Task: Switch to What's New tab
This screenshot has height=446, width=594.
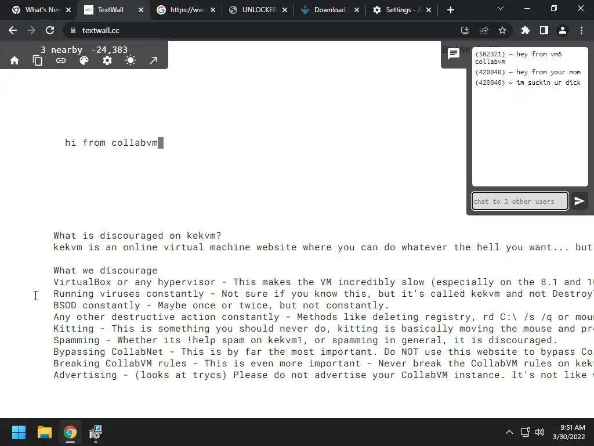Action: (x=41, y=10)
